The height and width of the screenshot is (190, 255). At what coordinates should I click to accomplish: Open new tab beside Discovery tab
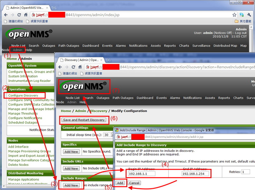[x=108, y=60]
